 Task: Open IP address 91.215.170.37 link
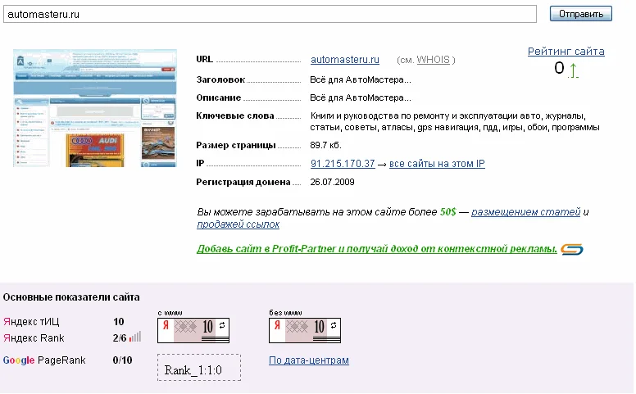pyautogui.click(x=343, y=164)
